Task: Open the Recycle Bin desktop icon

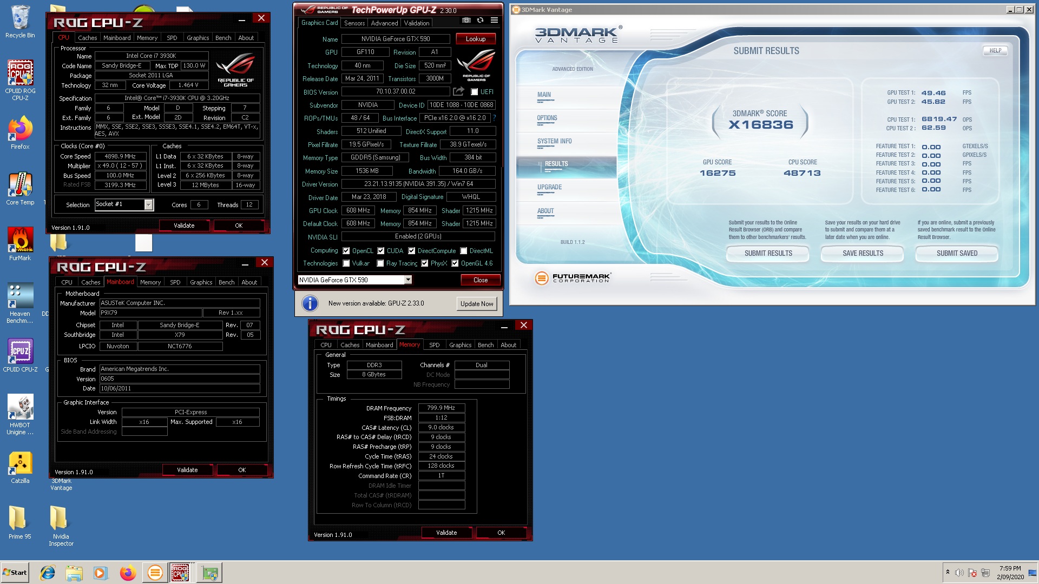Action: [x=20, y=22]
